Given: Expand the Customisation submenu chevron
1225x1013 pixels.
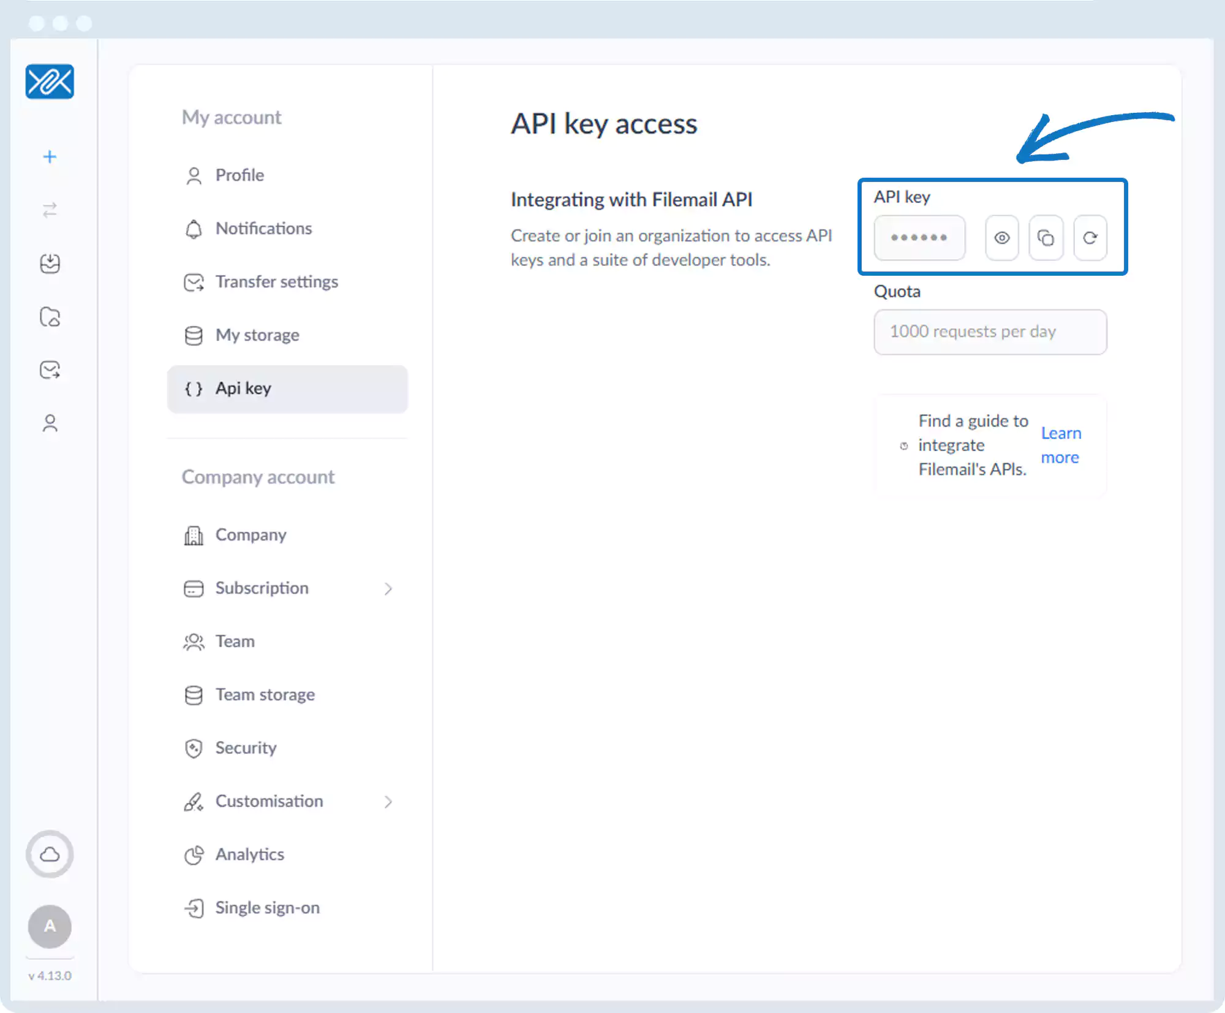Looking at the screenshot, I should click(388, 802).
